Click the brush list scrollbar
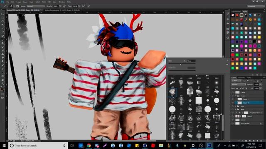This screenshot has width=266, height=149. coord(223,123)
